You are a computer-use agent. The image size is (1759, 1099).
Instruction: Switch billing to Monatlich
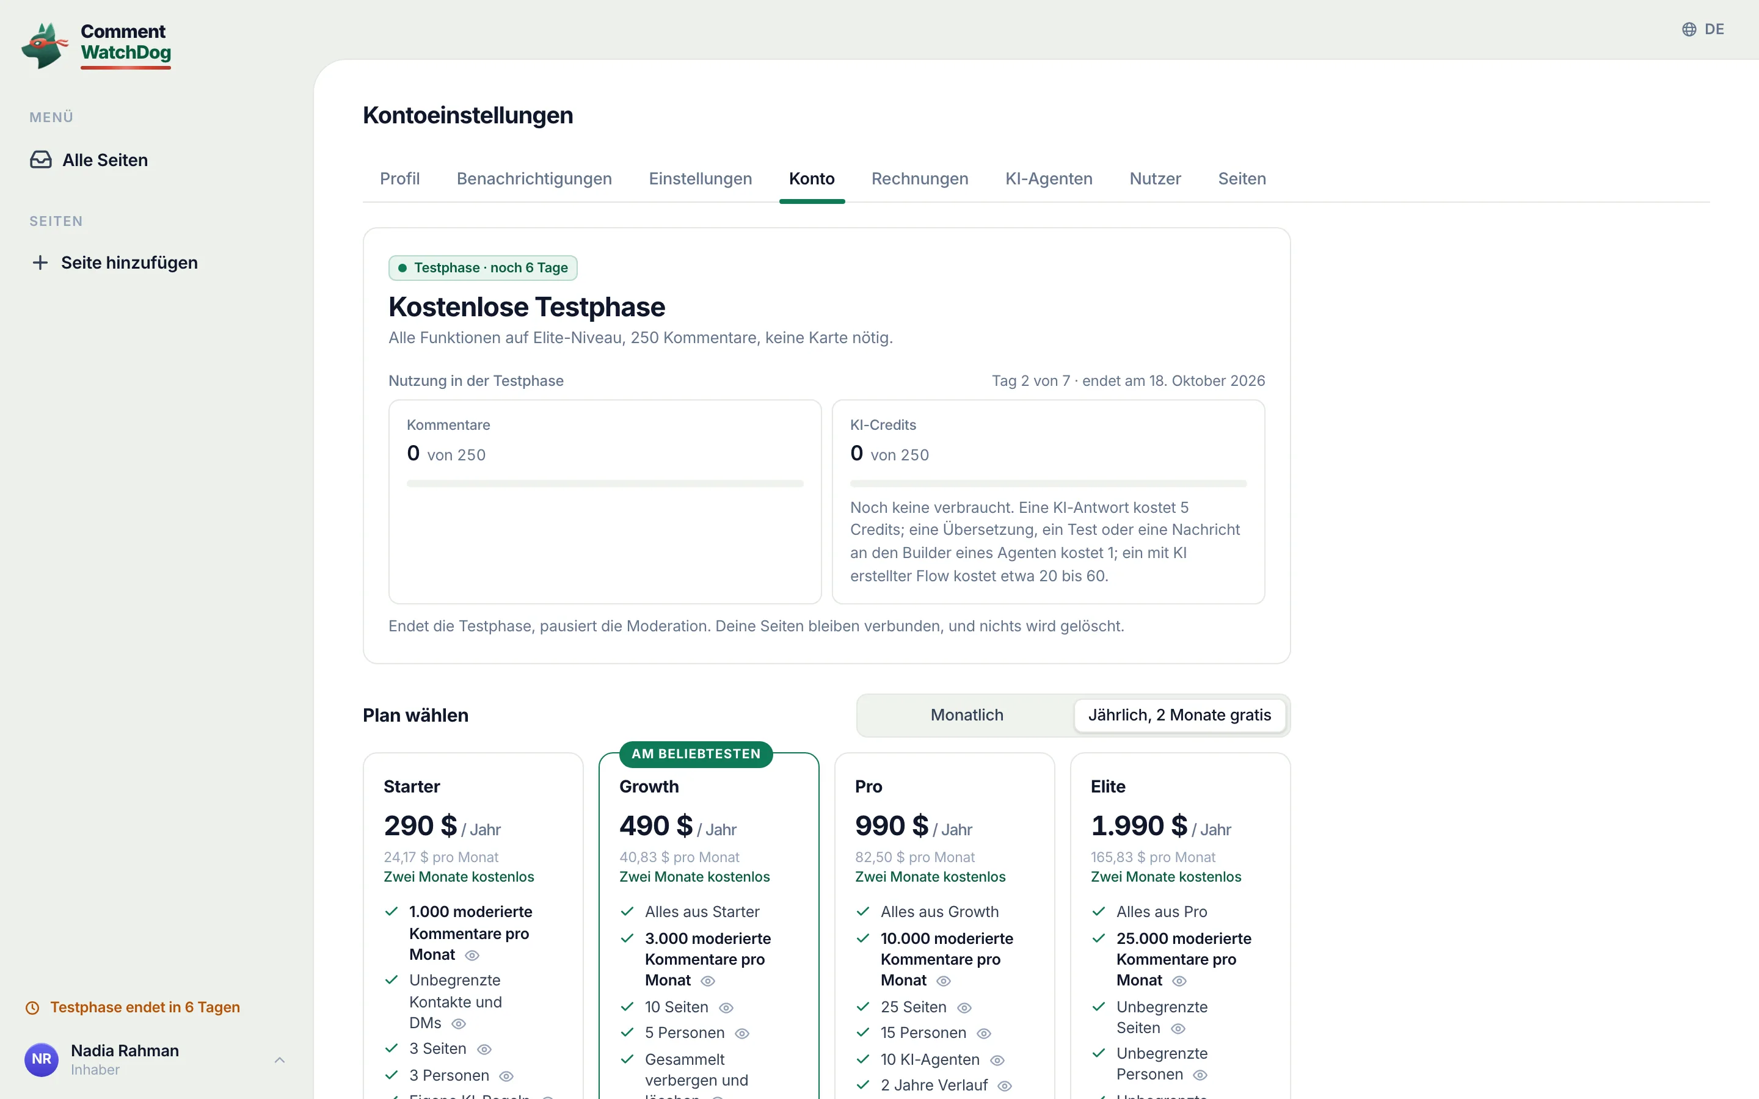pyautogui.click(x=967, y=715)
